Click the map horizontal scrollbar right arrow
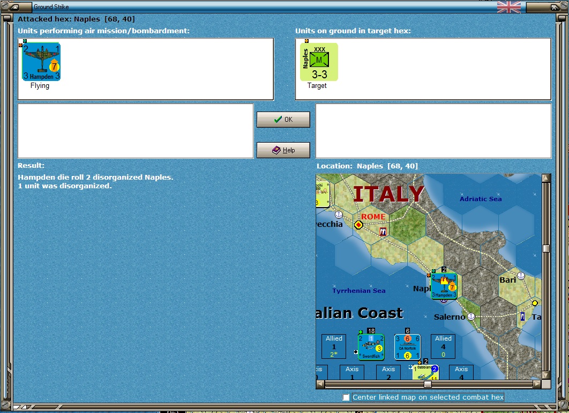 coord(537,384)
